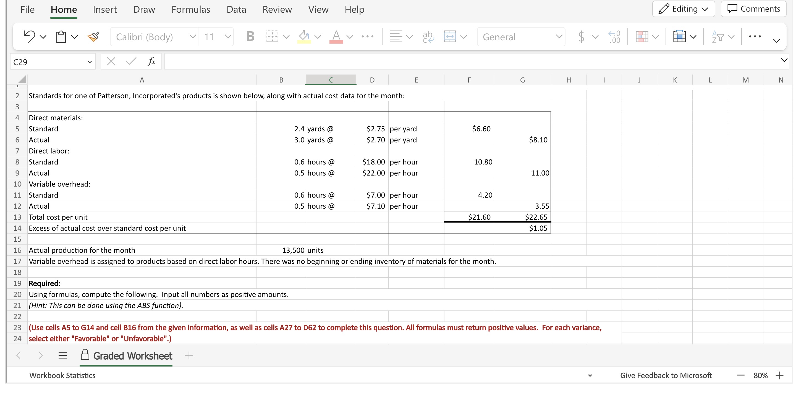
Task: Select cell with 13,500 units value
Action: 281,250
